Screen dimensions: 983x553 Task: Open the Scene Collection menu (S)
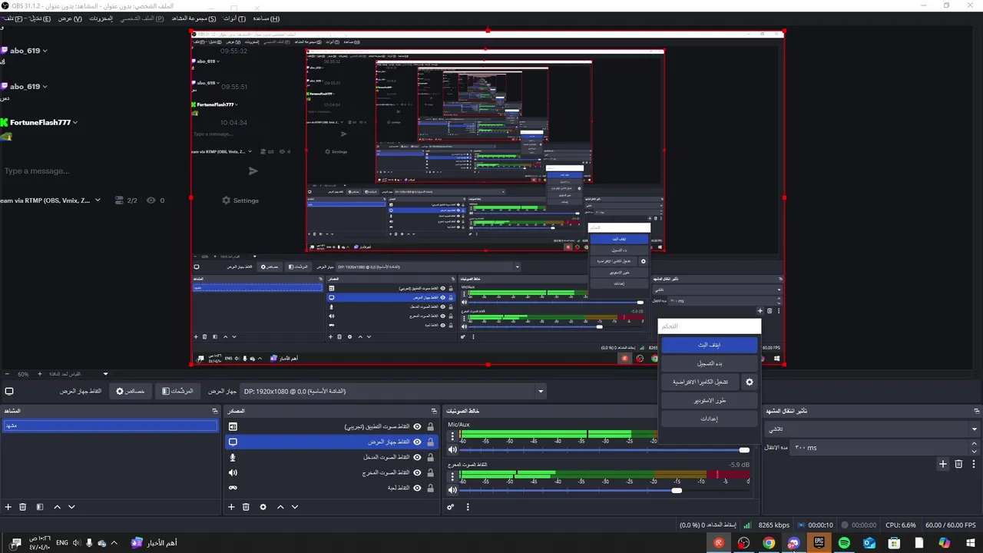click(193, 18)
